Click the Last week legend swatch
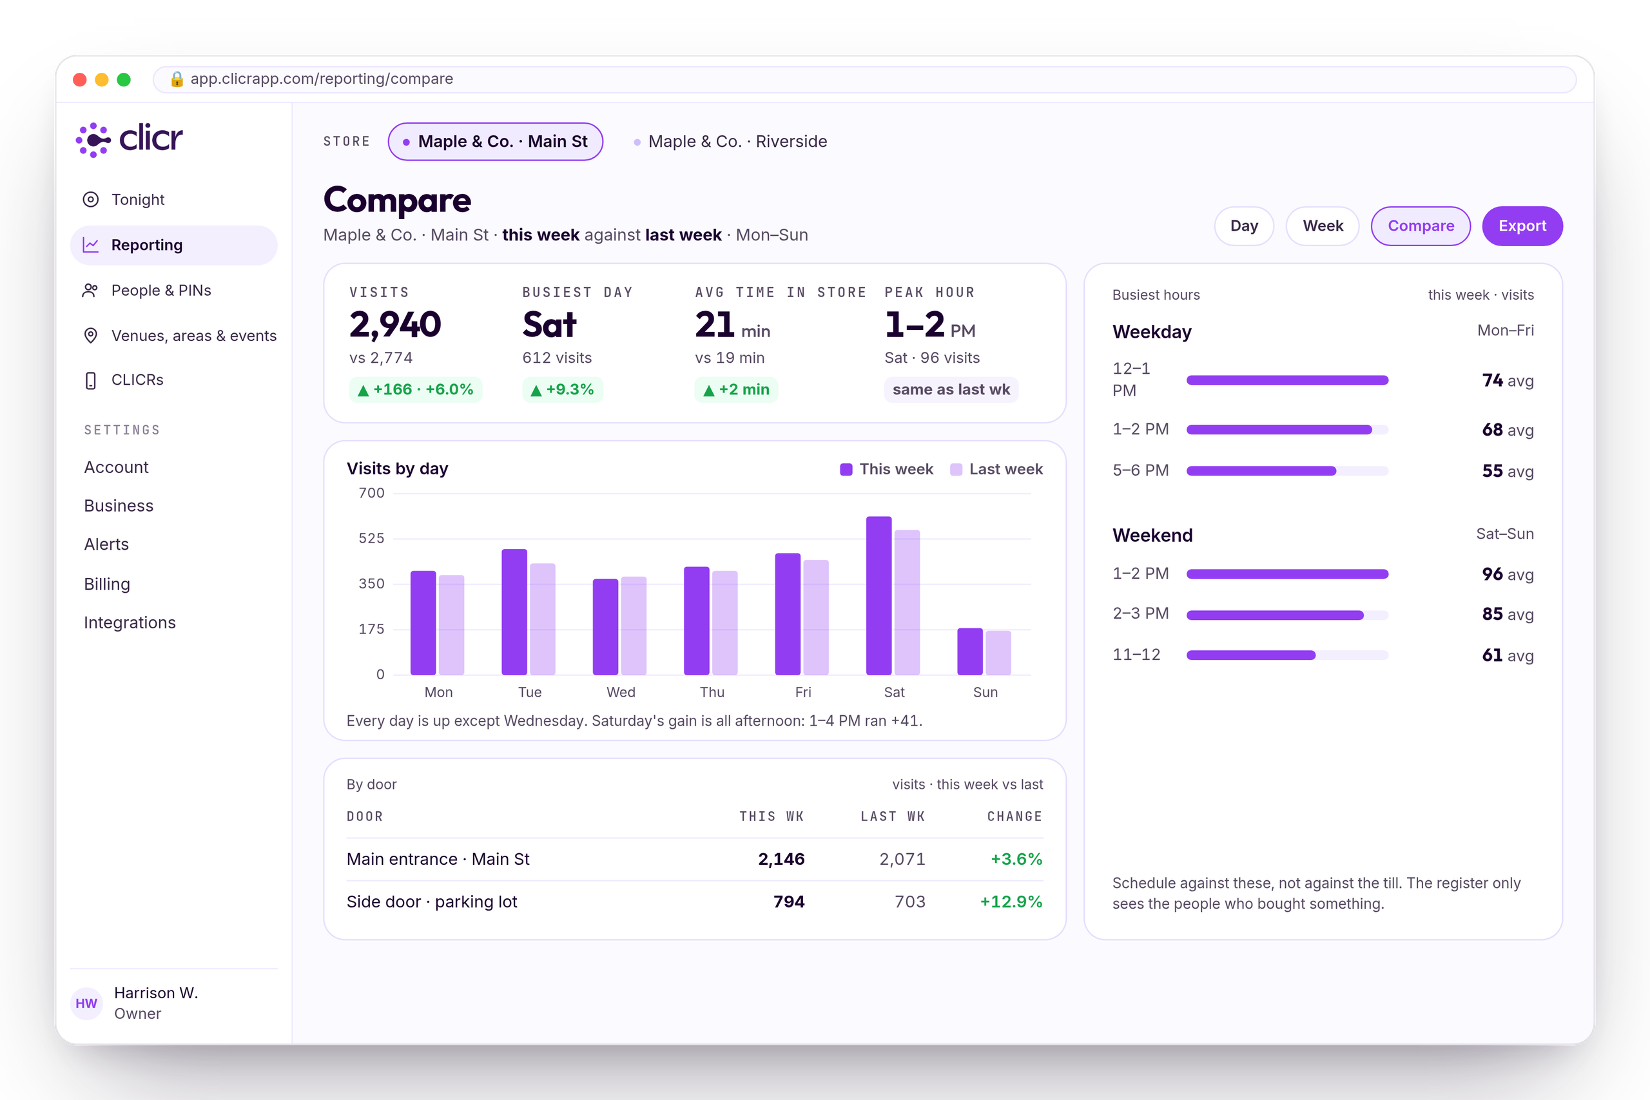The width and height of the screenshot is (1650, 1100). (955, 469)
